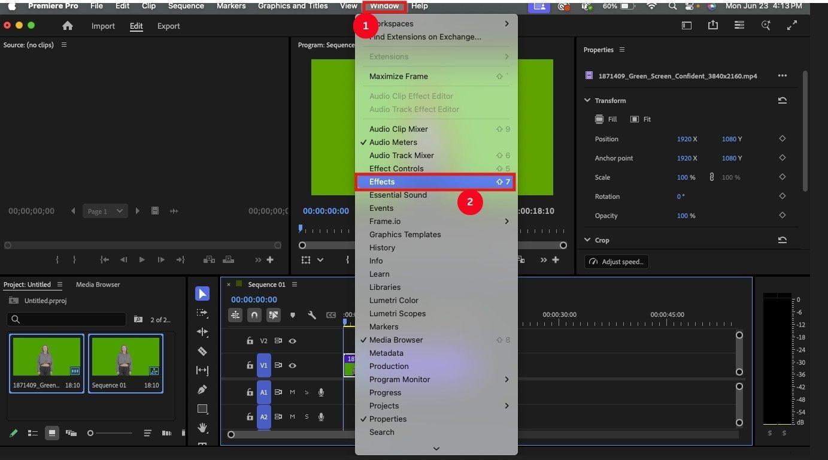
Task: Toggle the V2 track lock
Action: tap(250, 341)
